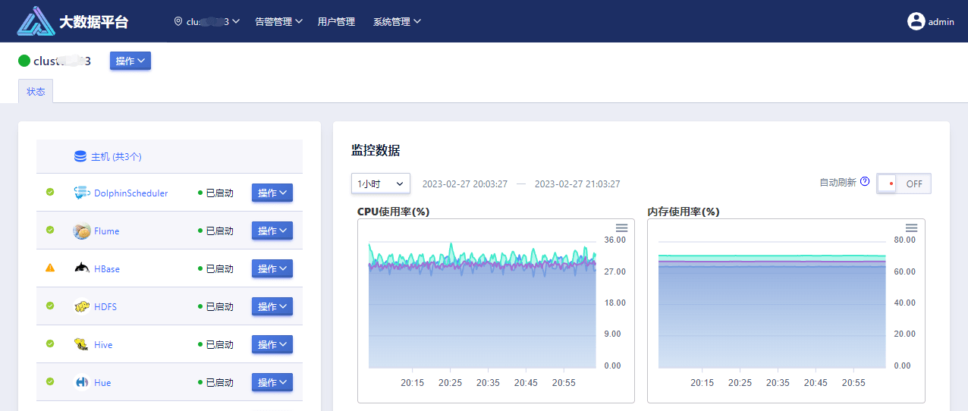Open the admin user avatar icon
Screen dimensions: 968x411
point(916,21)
